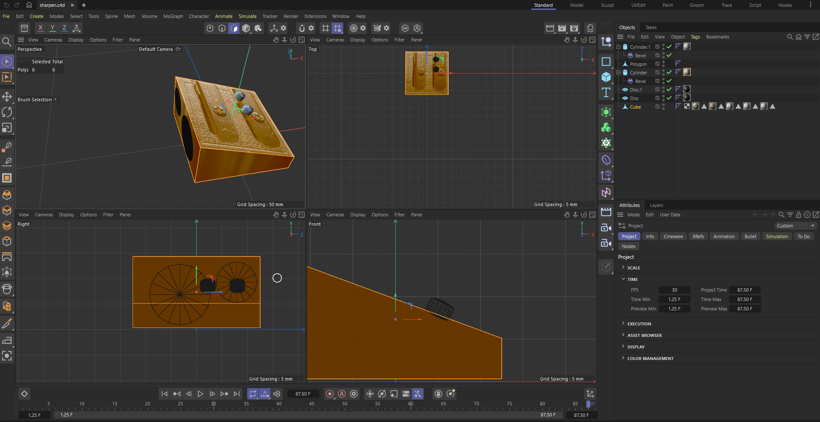Open the MoGraph menu

pos(173,16)
